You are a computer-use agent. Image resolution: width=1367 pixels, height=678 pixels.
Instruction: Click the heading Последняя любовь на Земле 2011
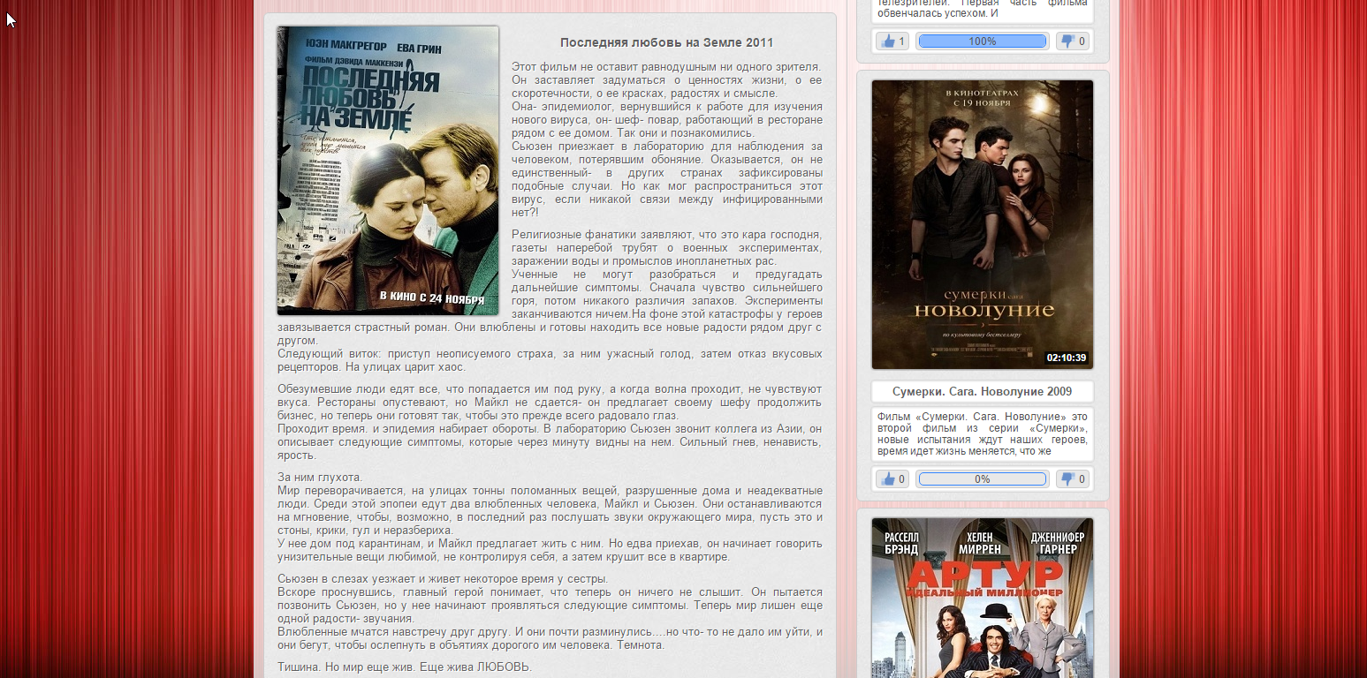(x=666, y=42)
